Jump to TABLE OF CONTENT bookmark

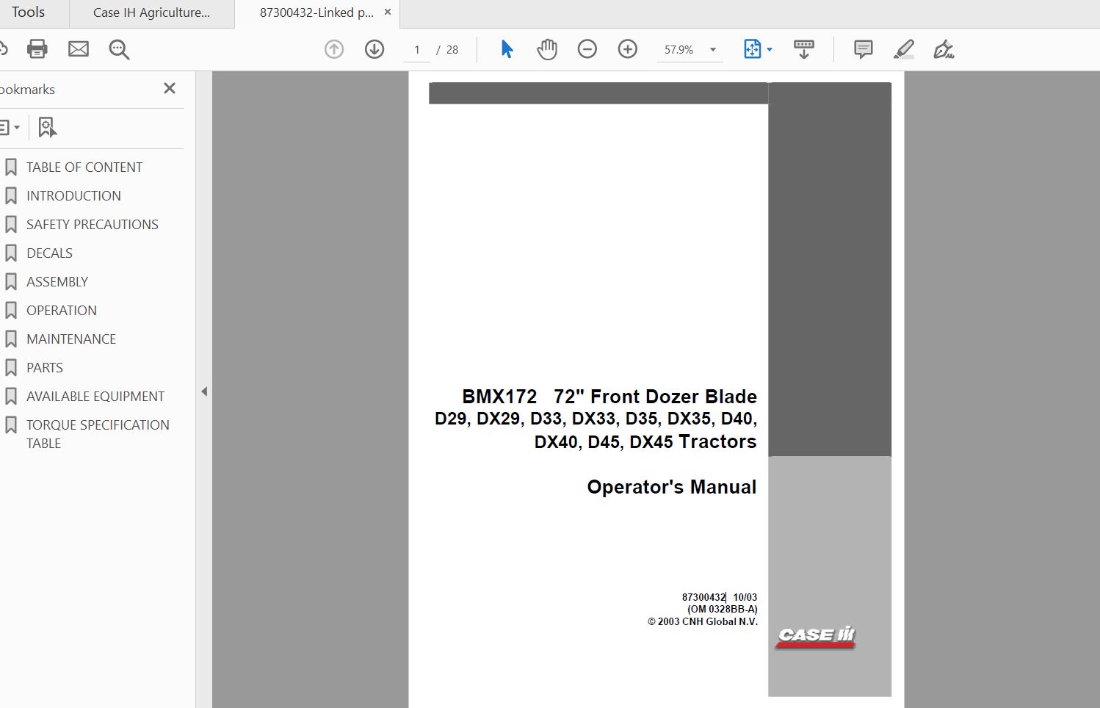click(84, 167)
